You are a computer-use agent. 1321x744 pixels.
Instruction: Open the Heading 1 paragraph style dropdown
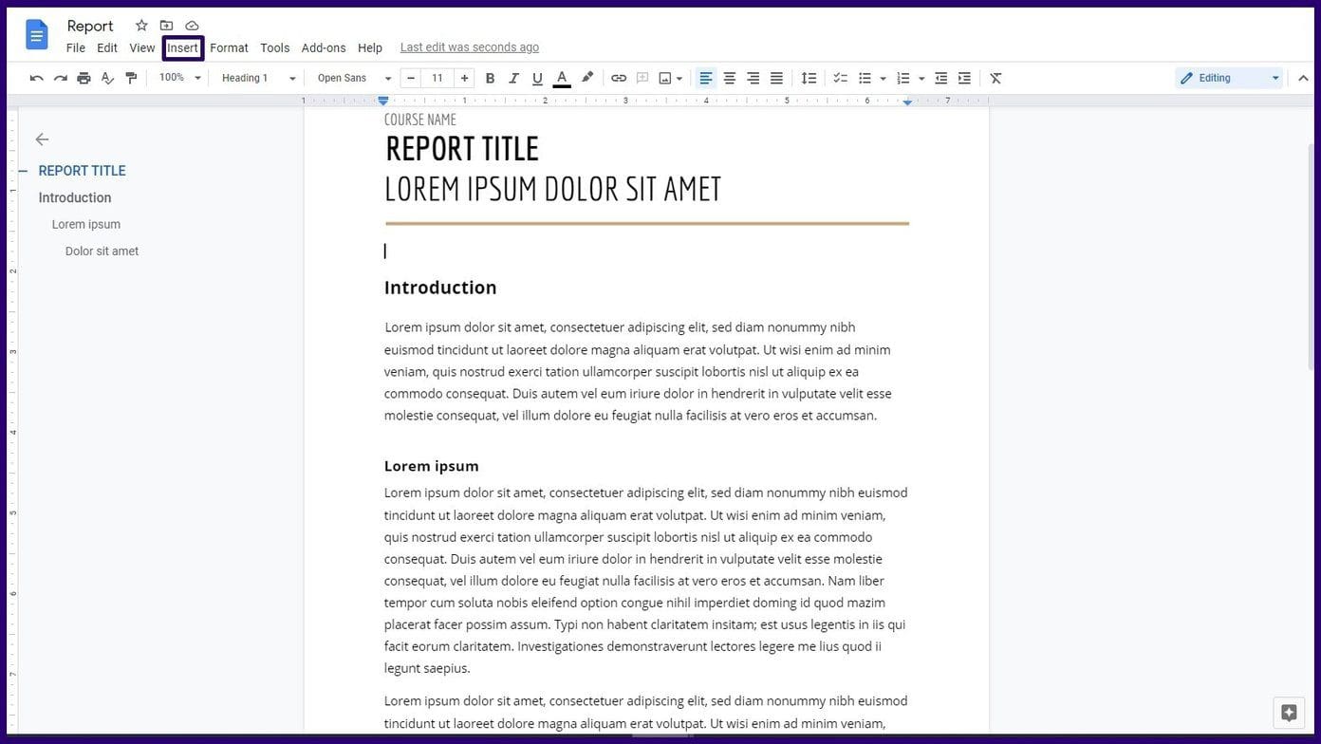(x=258, y=78)
